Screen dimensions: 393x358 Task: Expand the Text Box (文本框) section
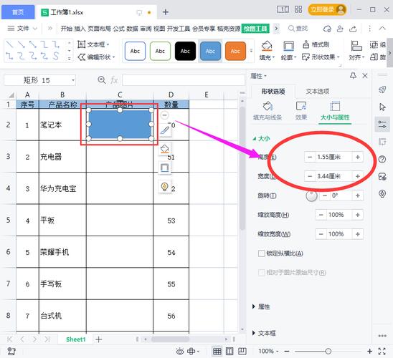[x=264, y=333]
